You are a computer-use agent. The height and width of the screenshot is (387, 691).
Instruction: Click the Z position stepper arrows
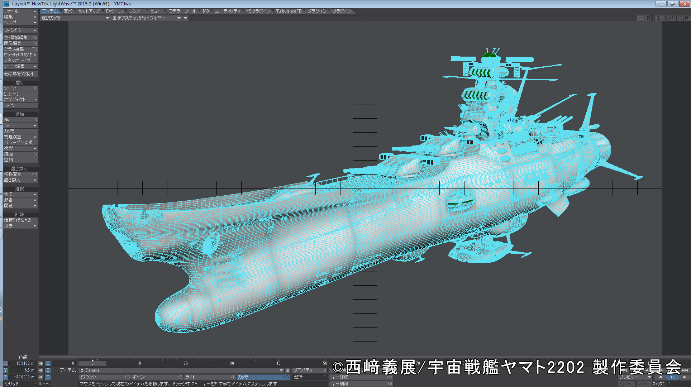pos(41,377)
